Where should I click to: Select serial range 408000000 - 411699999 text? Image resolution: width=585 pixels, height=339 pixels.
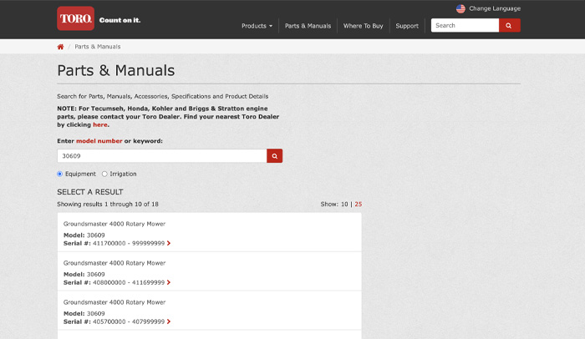[129, 282]
